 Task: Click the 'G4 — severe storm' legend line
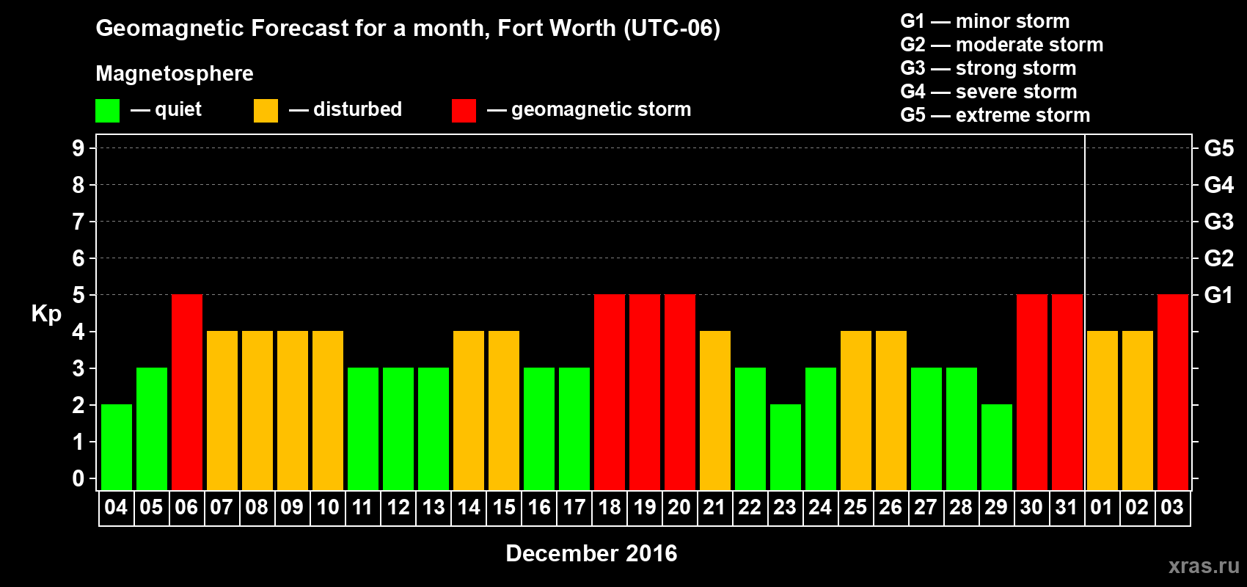click(x=989, y=92)
